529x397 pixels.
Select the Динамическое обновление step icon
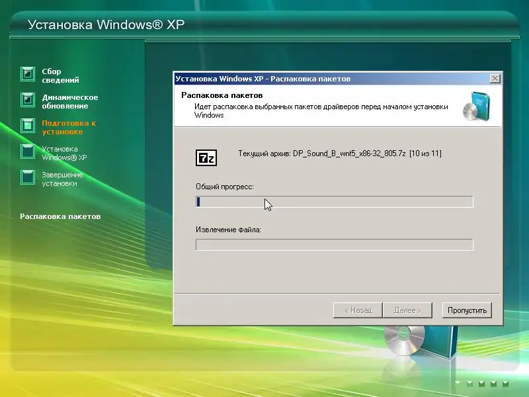[28, 100]
